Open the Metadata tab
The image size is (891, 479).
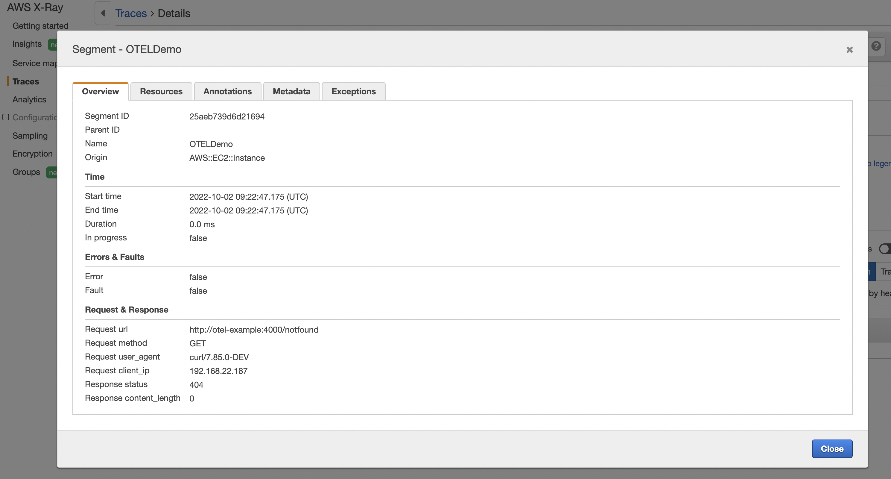coord(292,91)
